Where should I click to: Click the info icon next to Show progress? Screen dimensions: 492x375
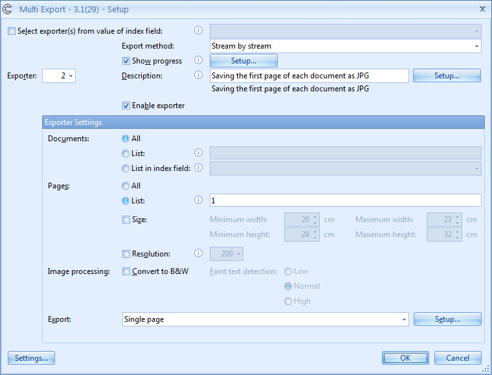tap(199, 61)
